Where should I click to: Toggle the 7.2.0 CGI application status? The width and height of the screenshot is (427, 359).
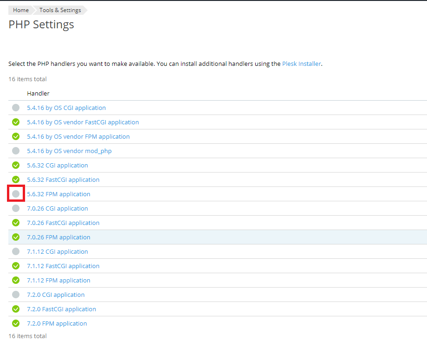[x=16, y=295]
